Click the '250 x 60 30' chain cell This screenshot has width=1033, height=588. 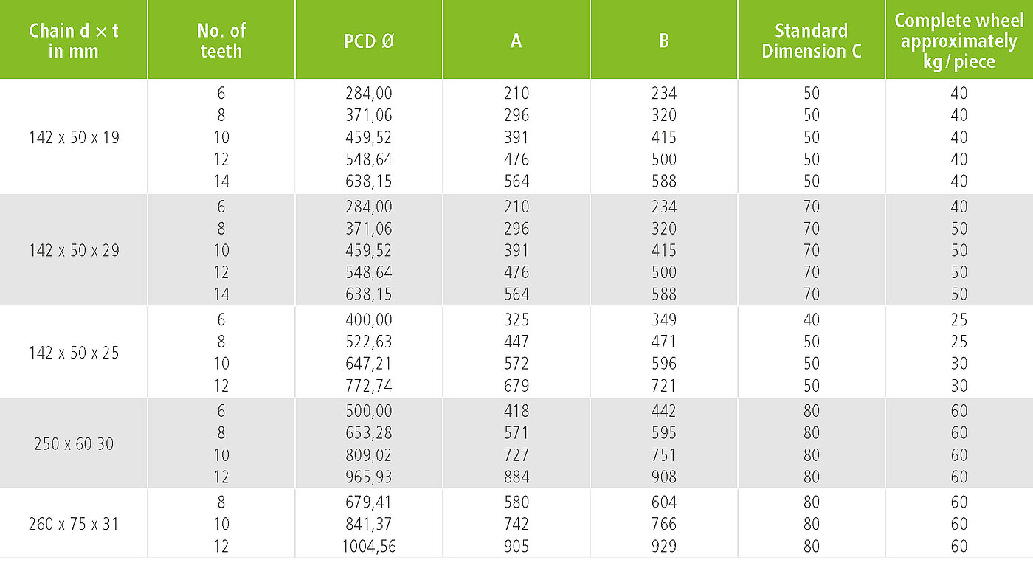click(74, 444)
